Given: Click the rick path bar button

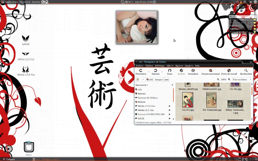Looking at the screenshot, I should coord(150,79).
